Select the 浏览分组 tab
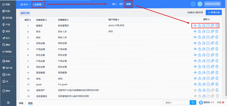227x106 pixels. pos(25,13)
